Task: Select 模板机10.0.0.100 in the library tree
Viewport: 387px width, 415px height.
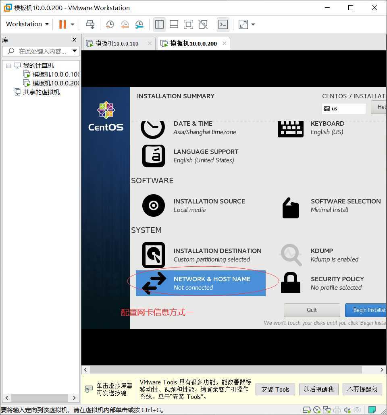Action: (x=56, y=75)
